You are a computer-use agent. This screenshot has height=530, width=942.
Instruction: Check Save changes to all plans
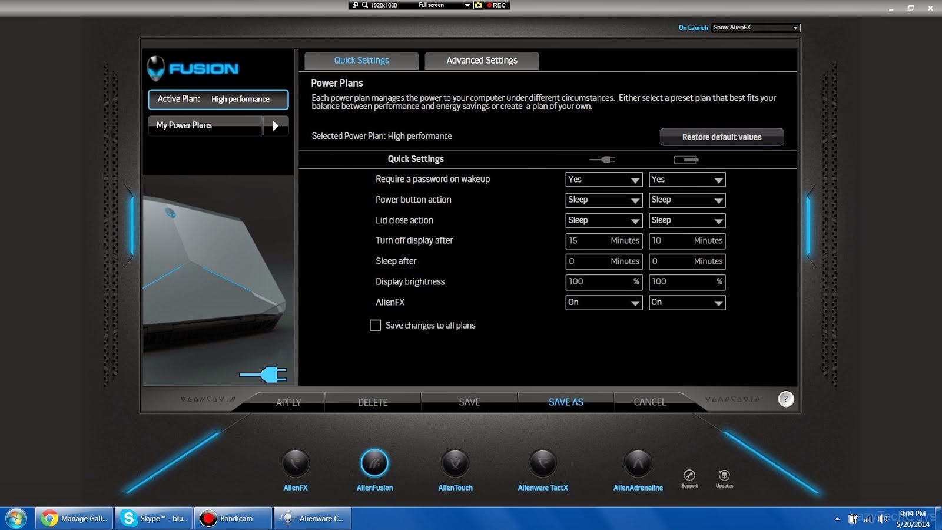tap(375, 325)
